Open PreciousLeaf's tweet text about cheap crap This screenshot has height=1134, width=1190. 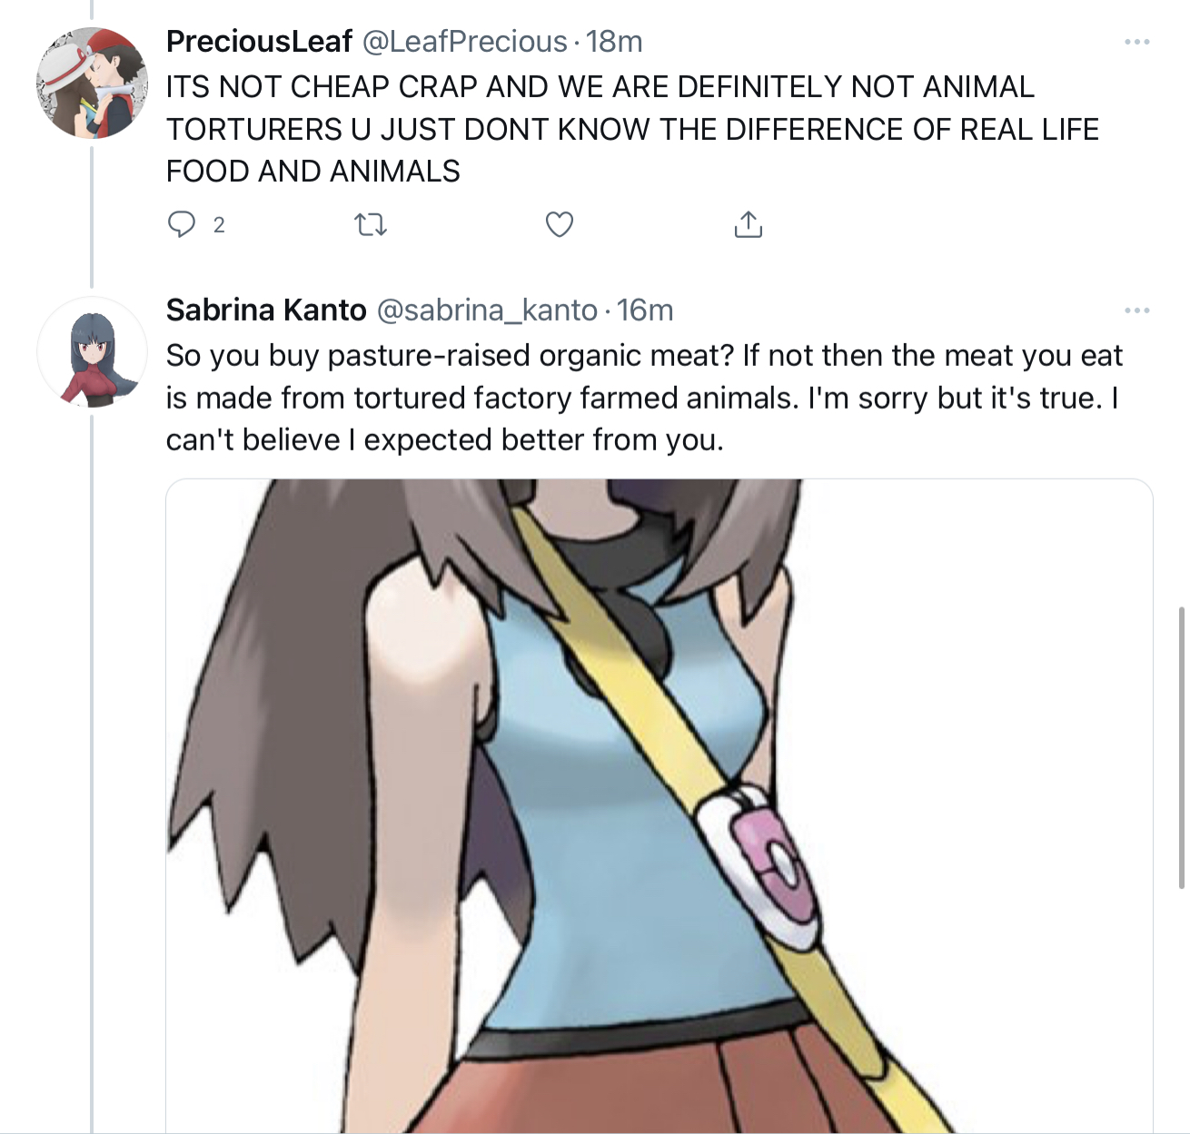632,129
